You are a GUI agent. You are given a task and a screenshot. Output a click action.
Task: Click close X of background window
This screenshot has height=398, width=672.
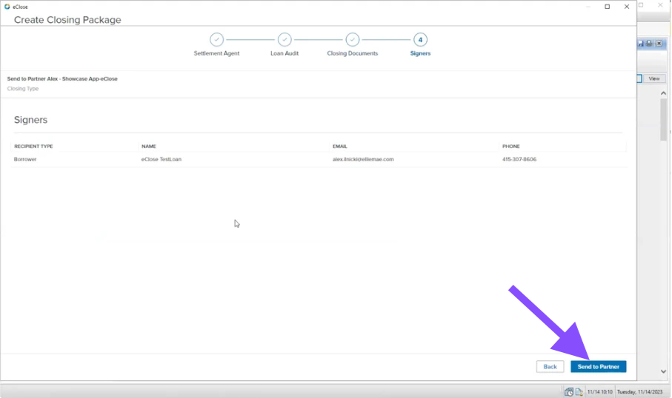660,5
